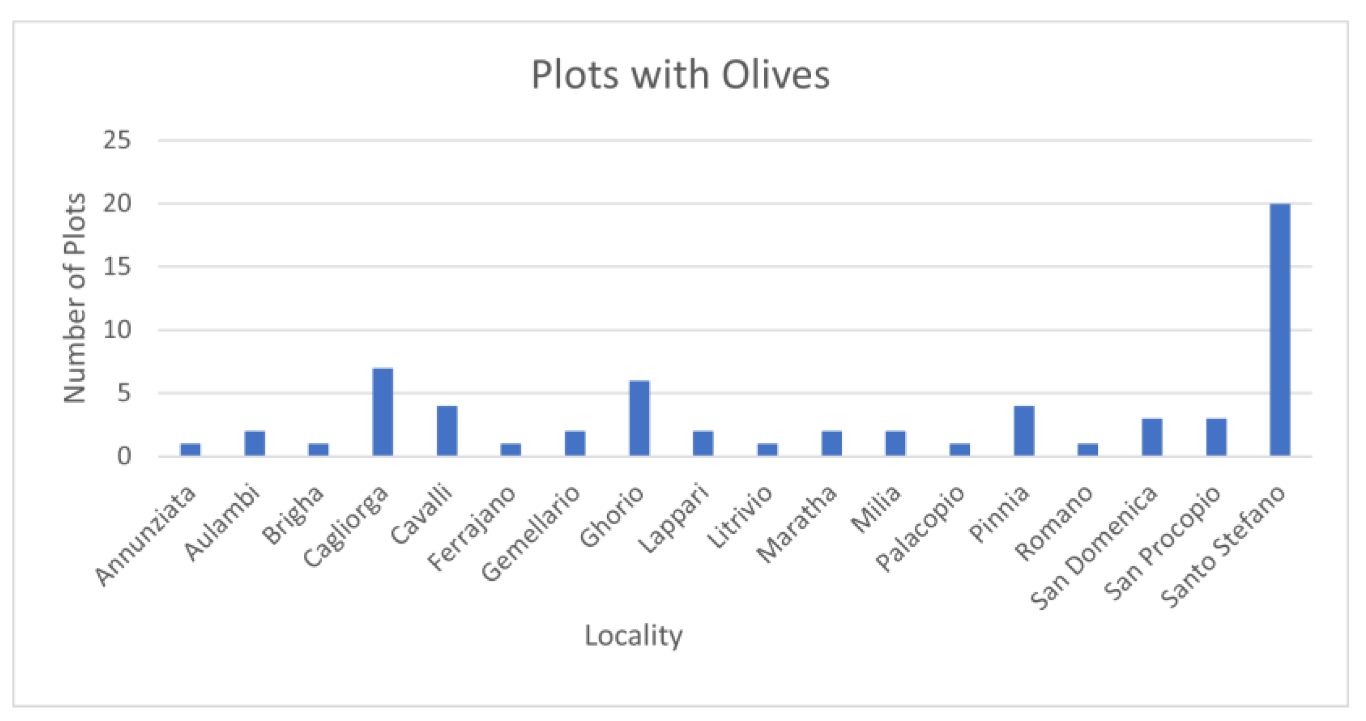
Task: Select the Ghorio bar
Action: pos(639,418)
